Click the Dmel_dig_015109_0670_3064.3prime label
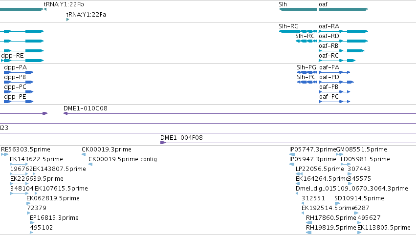The image size is (416, 235). tap(352, 189)
